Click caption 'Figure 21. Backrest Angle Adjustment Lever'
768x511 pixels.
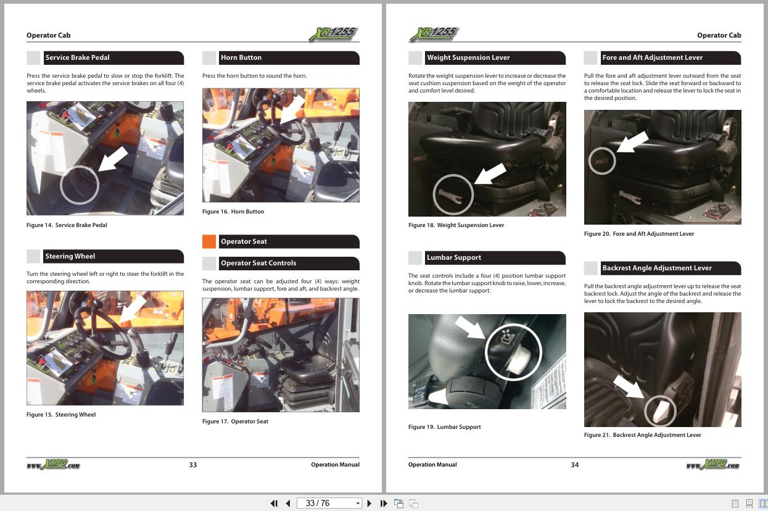click(x=643, y=435)
